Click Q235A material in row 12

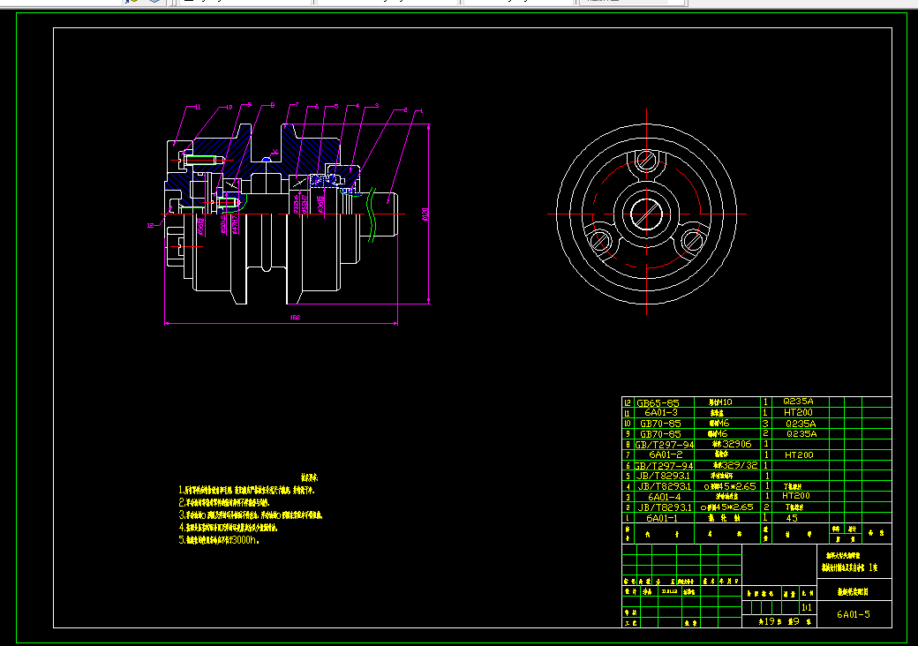tap(798, 402)
